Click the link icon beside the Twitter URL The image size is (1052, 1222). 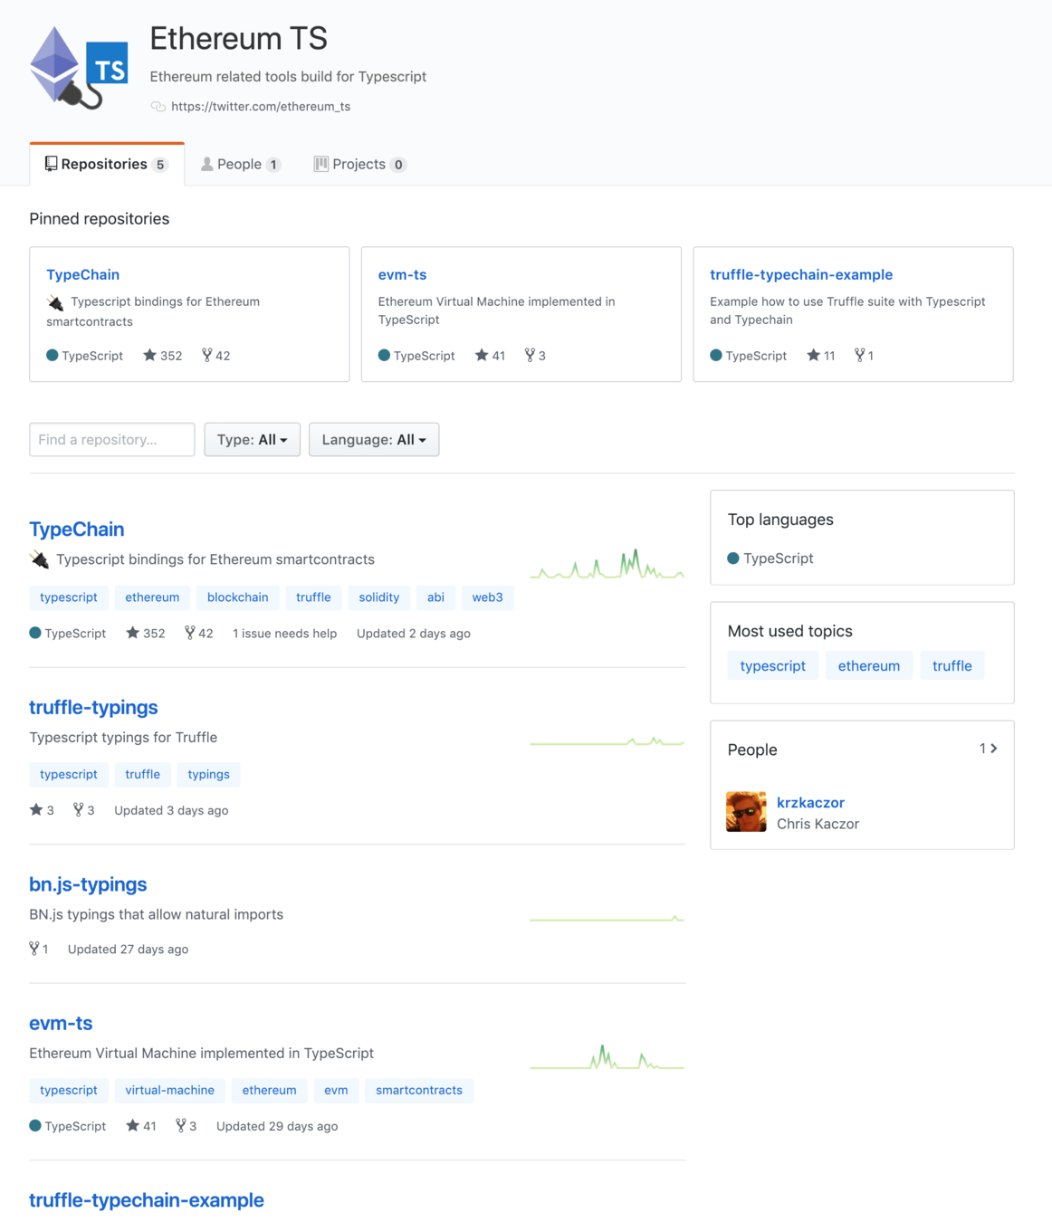(x=158, y=107)
